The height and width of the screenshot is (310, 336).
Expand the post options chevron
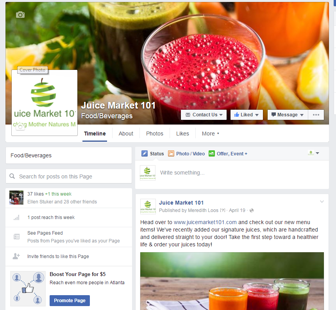pos(322,201)
